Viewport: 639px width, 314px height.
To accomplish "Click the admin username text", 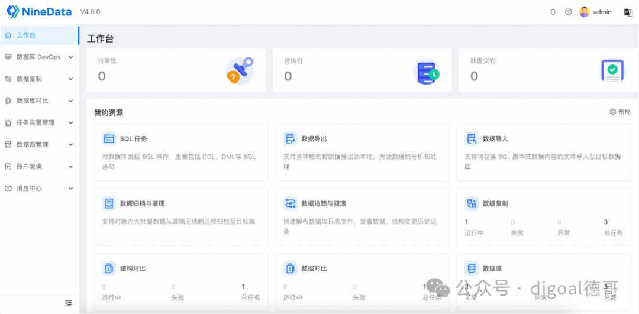I will [x=602, y=12].
